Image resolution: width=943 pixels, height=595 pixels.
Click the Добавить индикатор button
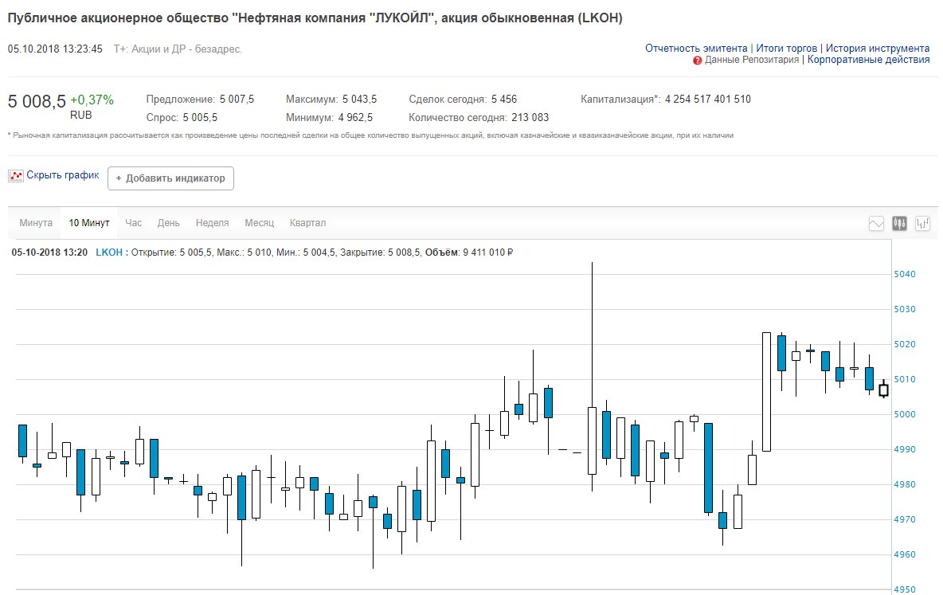coord(170,178)
